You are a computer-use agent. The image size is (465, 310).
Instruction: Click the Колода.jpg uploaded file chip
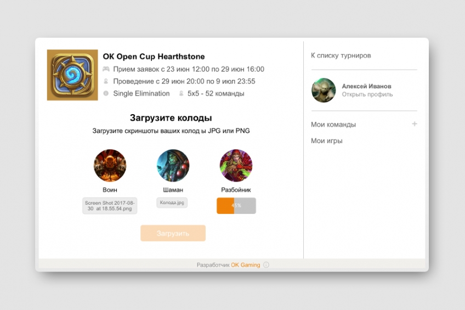pyautogui.click(x=172, y=202)
